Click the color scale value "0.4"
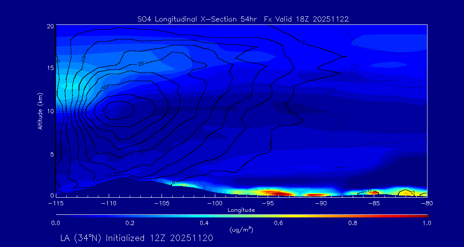This screenshot has height=247, width=464. click(204, 223)
